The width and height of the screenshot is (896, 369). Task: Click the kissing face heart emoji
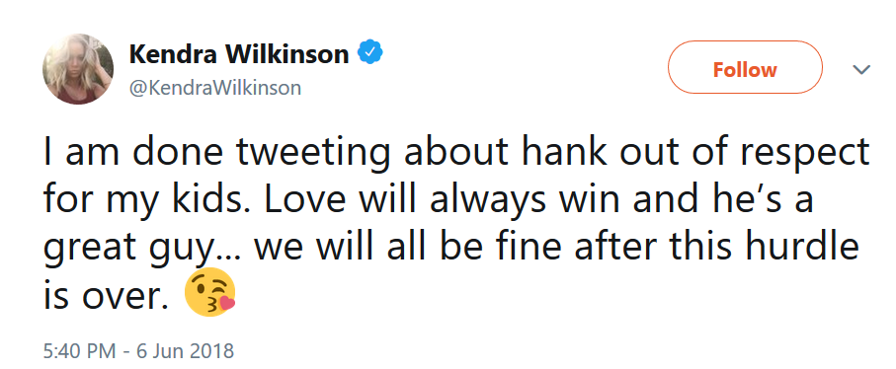[209, 292]
